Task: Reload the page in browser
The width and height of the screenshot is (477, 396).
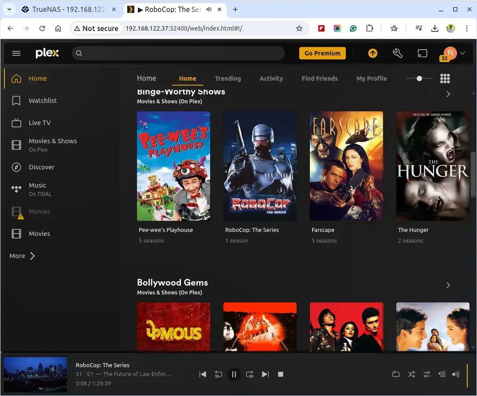Action: 42,28
